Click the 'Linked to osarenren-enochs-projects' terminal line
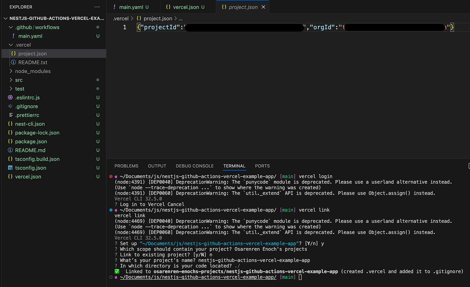 (289, 272)
